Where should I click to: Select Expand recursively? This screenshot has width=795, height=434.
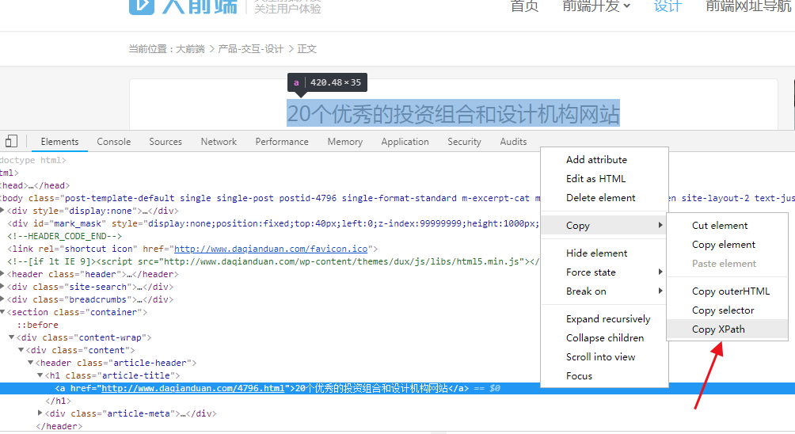click(604, 319)
